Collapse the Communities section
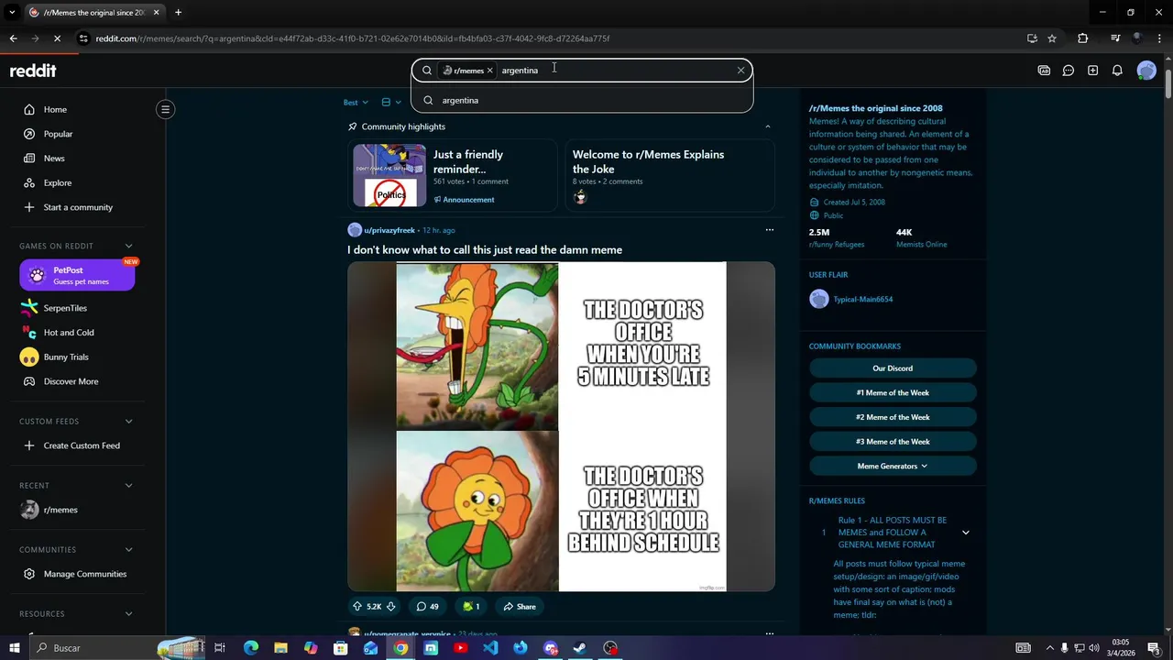The width and height of the screenshot is (1173, 660). [x=128, y=549]
